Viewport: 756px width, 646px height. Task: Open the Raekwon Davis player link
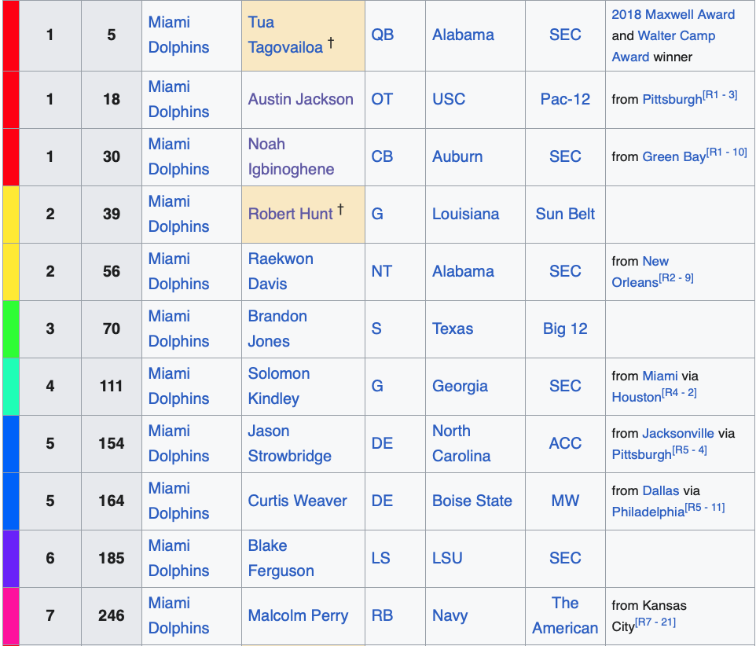281,271
